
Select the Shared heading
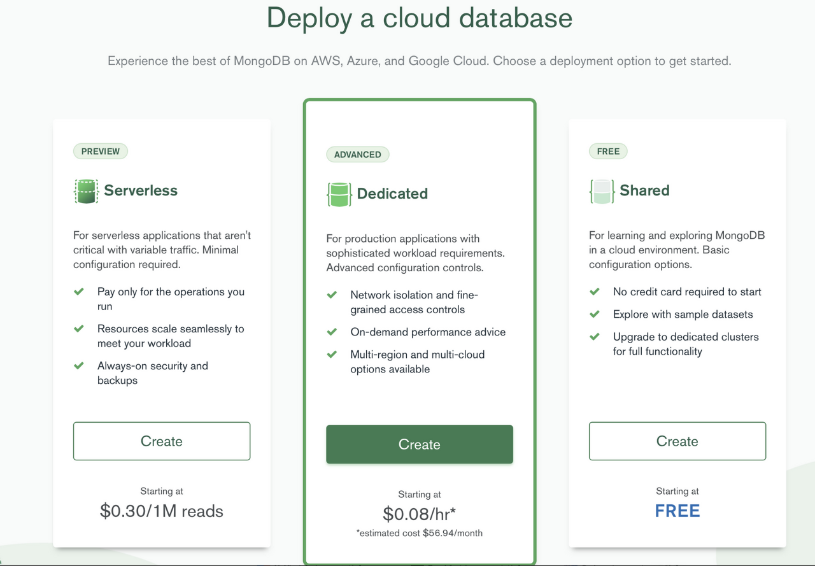(x=644, y=190)
